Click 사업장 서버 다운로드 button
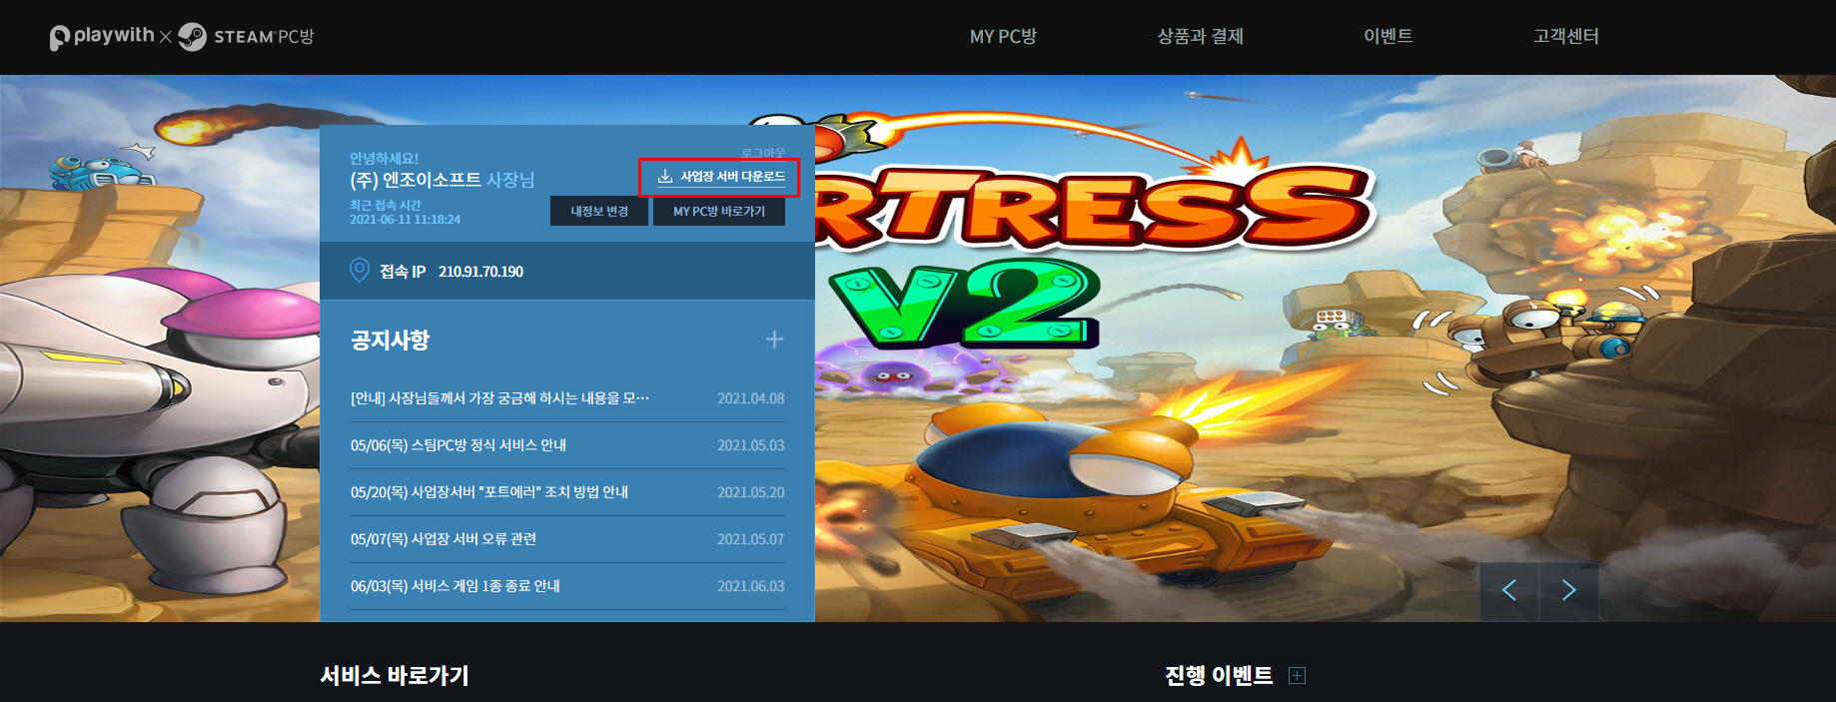The image size is (1836, 702). (720, 177)
